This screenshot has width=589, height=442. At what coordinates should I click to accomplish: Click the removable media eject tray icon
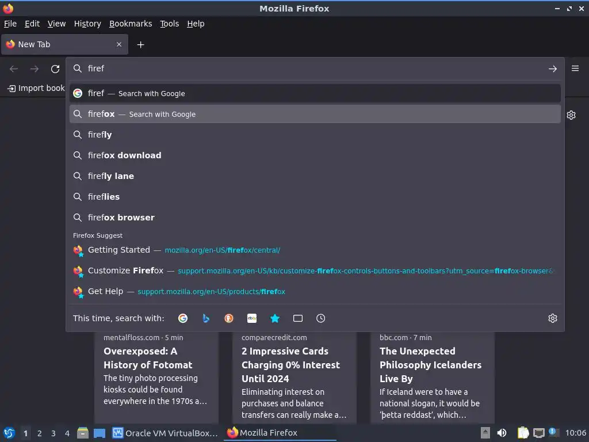tap(485, 433)
